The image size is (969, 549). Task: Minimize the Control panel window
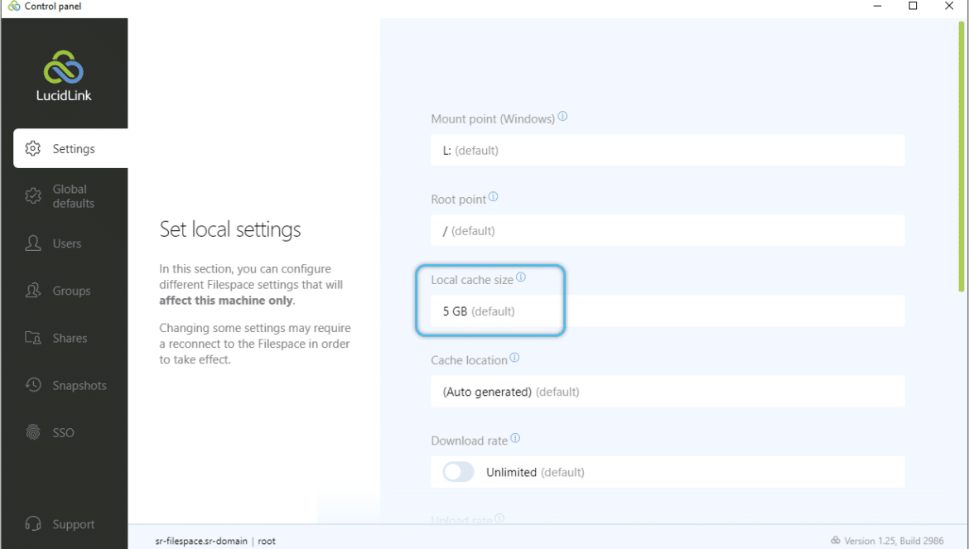[877, 6]
